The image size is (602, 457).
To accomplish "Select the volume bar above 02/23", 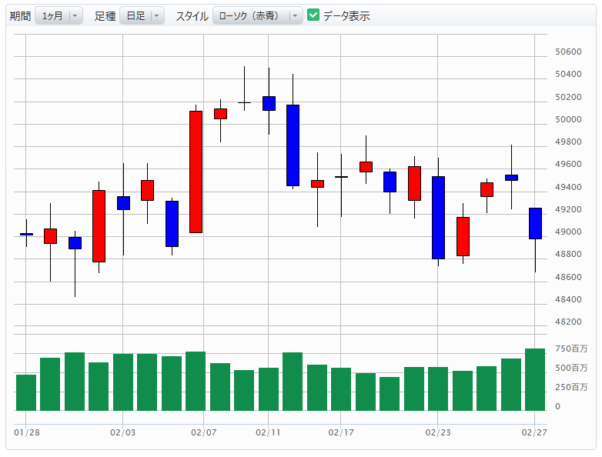I will pyautogui.click(x=438, y=389).
